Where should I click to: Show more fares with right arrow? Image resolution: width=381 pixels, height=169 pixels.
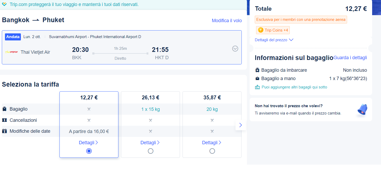240,125
